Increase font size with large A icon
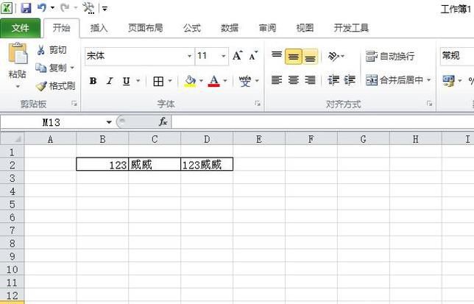The image size is (474, 304). point(237,56)
